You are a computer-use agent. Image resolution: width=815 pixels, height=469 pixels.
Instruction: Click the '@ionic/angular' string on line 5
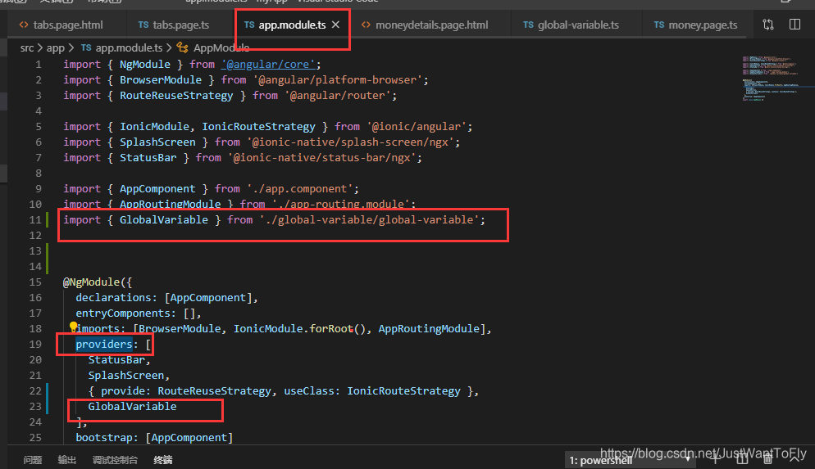tap(417, 127)
